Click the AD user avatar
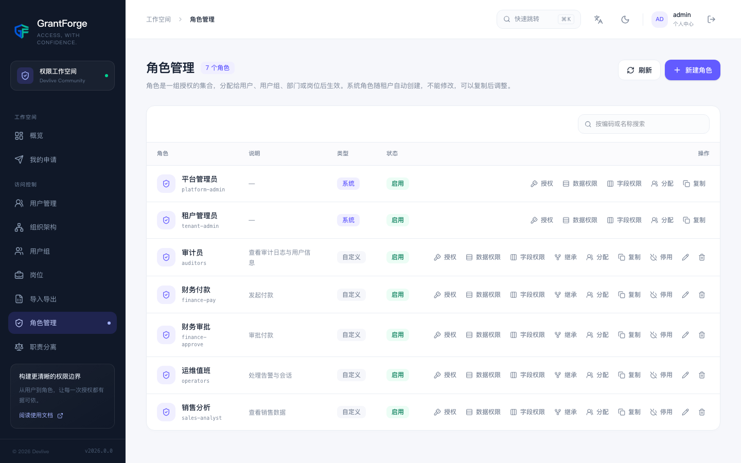Viewport: 741px width, 463px height. click(660, 20)
